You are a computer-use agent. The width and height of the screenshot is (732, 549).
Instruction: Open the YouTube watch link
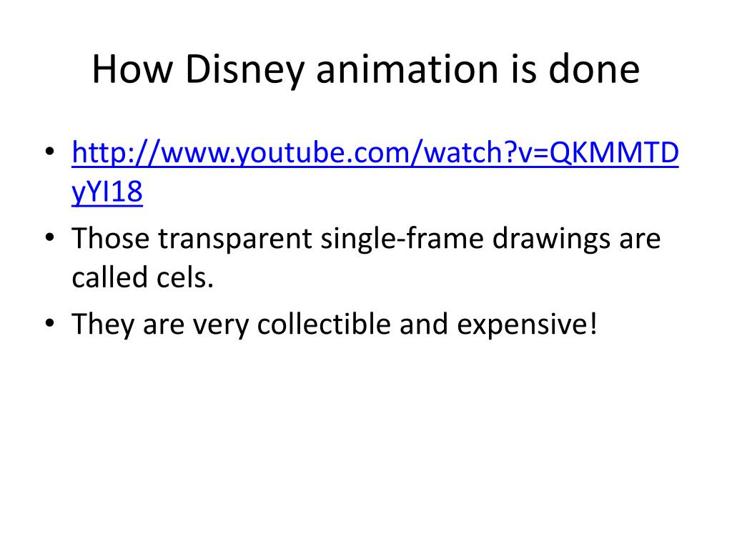(375, 153)
